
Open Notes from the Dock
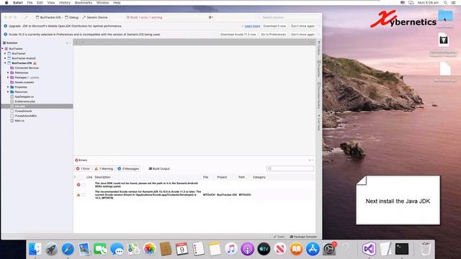[215, 249]
